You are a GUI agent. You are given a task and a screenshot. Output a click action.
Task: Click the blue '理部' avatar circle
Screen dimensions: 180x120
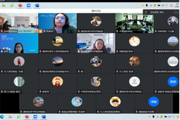(172, 81)
